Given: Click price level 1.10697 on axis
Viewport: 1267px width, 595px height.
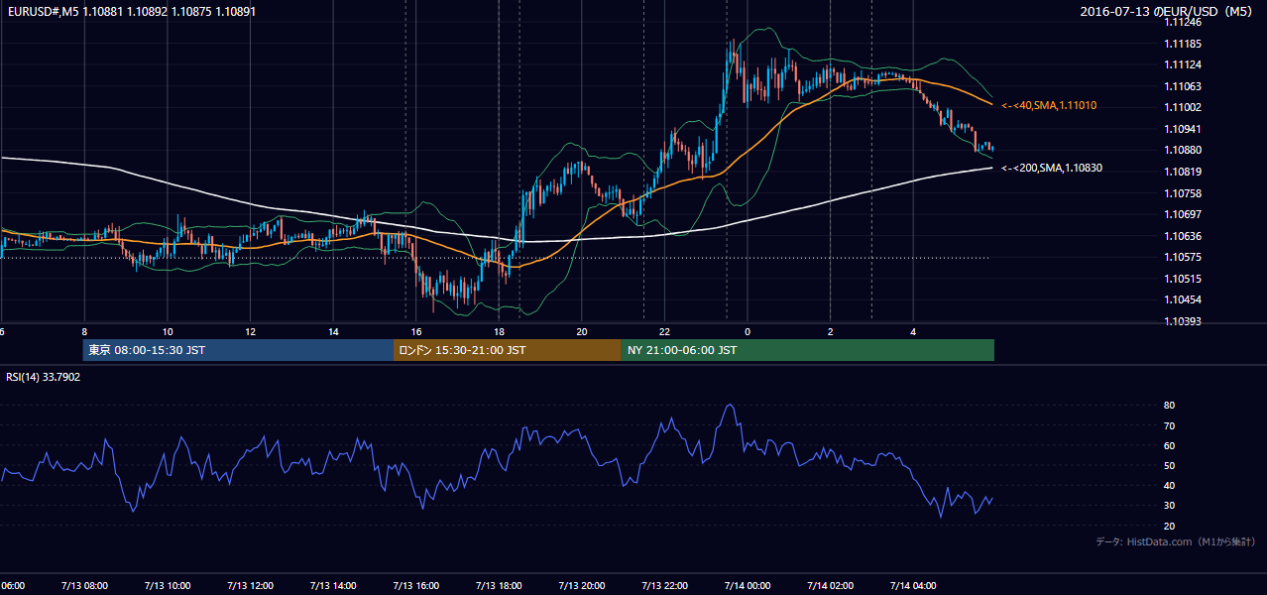Looking at the screenshot, I should (1183, 214).
